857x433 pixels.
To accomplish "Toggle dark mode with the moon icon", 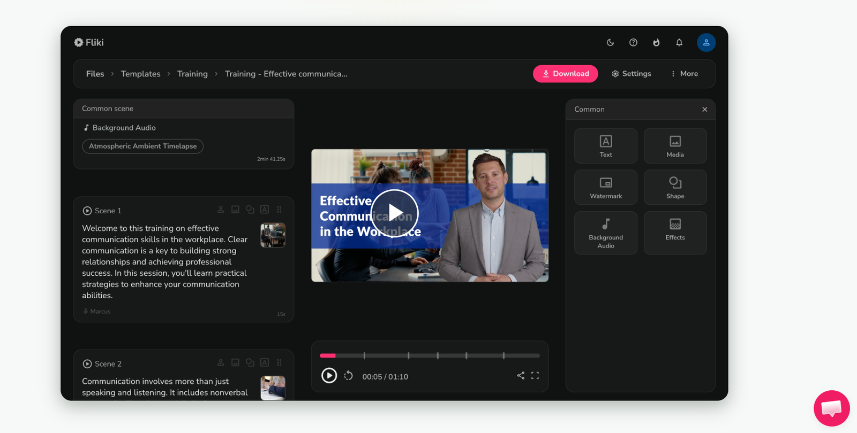I will 610,43.
